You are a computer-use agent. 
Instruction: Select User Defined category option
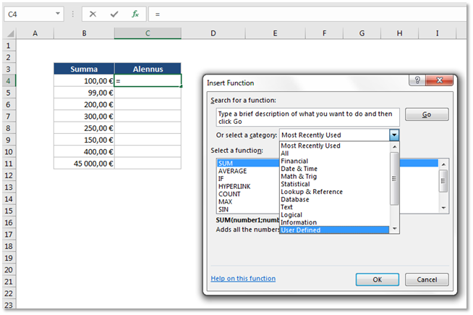pos(301,230)
